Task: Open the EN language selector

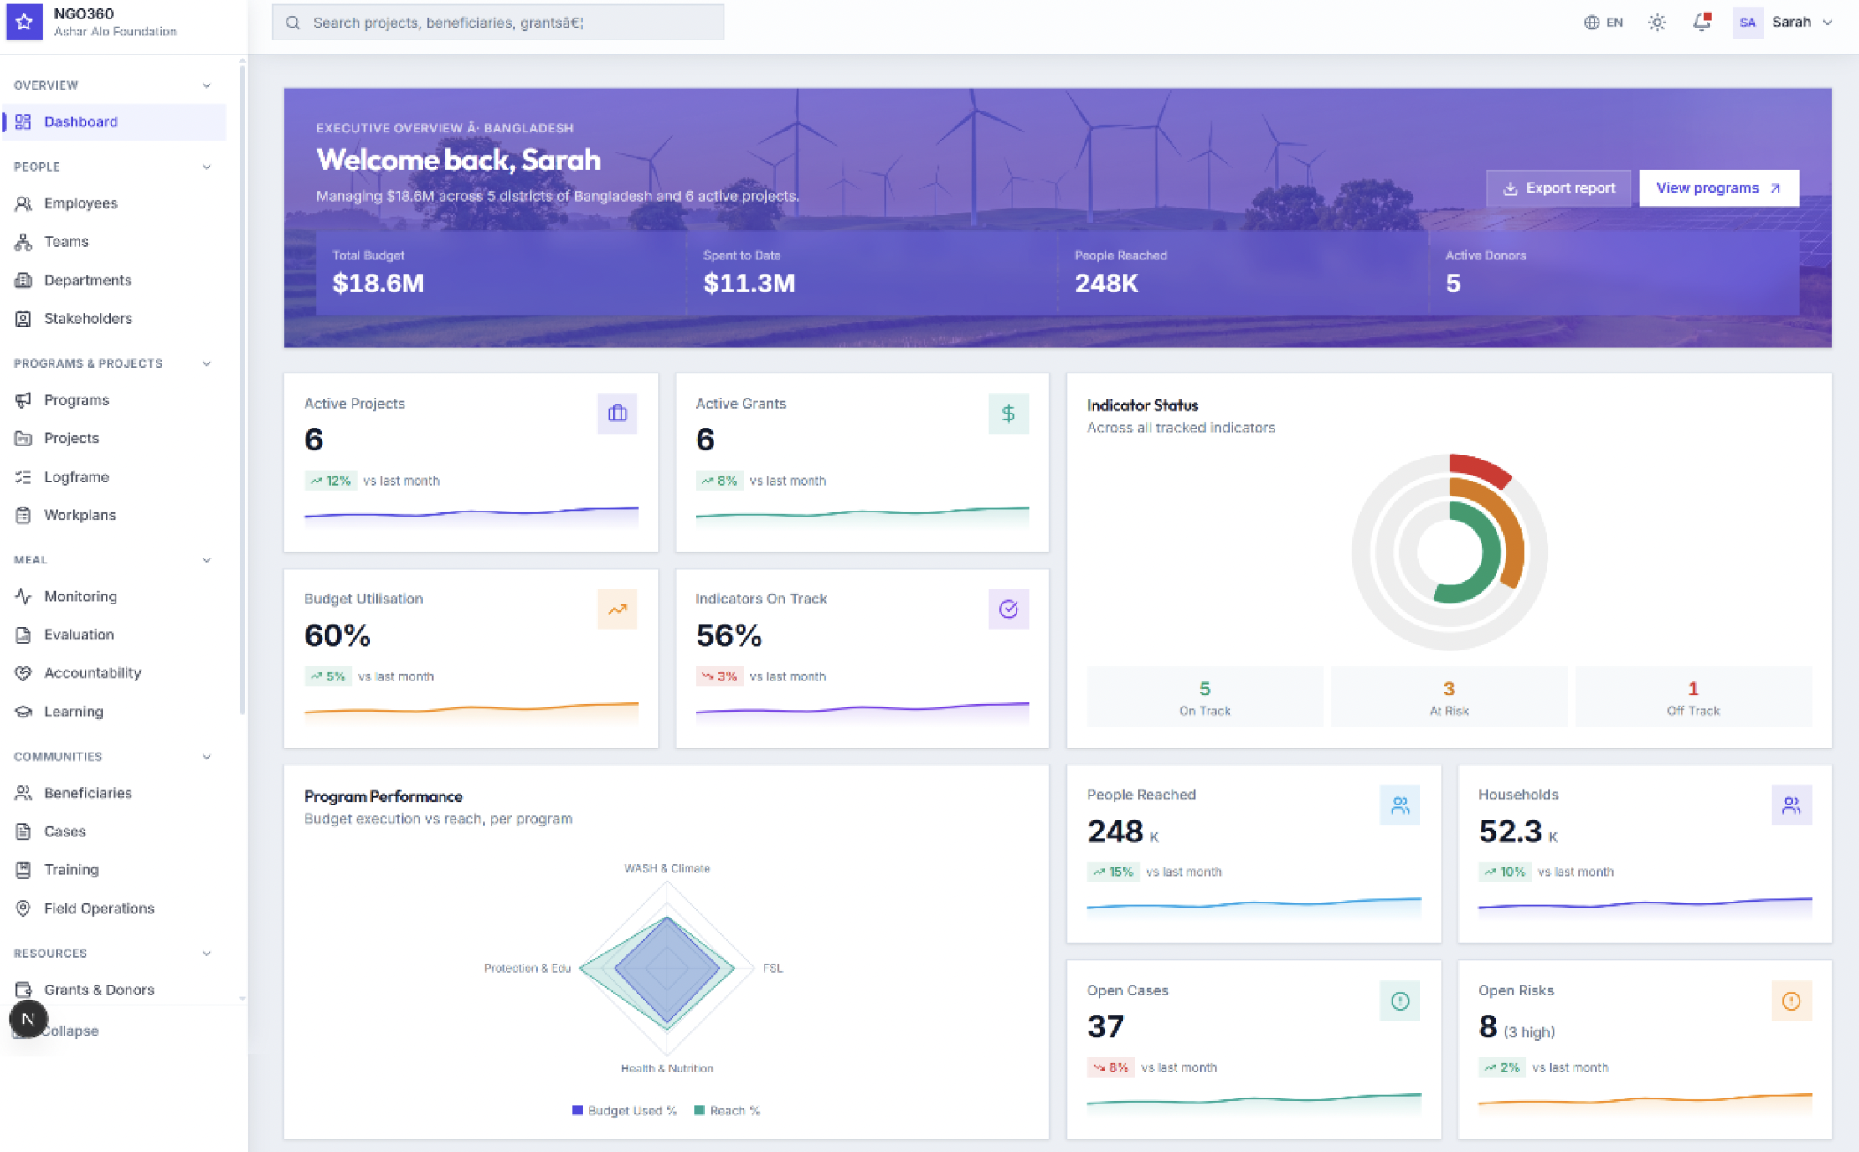Action: [1604, 23]
